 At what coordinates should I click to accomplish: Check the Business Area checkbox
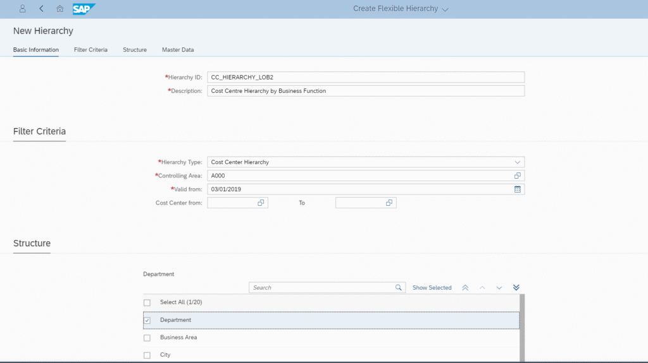147,338
